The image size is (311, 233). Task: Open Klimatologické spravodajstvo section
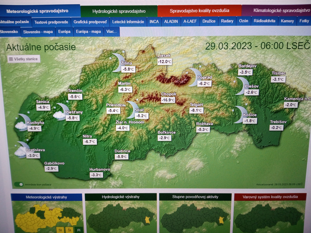(276, 10)
